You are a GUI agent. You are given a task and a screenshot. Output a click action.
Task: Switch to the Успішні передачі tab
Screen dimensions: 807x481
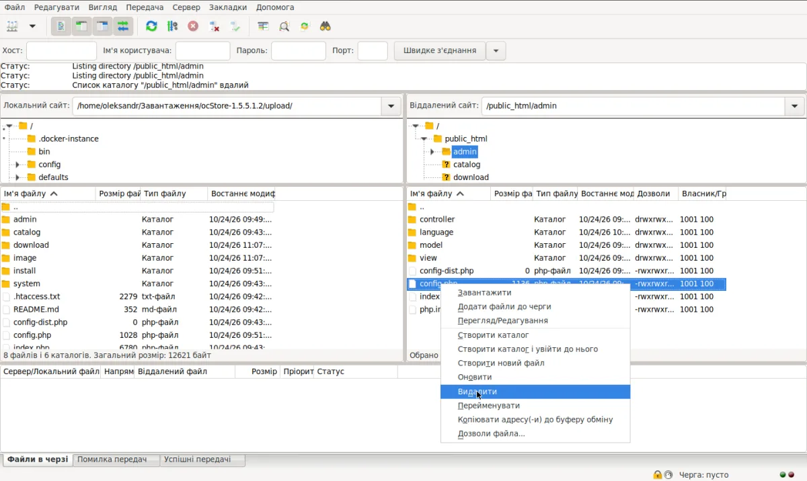(202, 460)
